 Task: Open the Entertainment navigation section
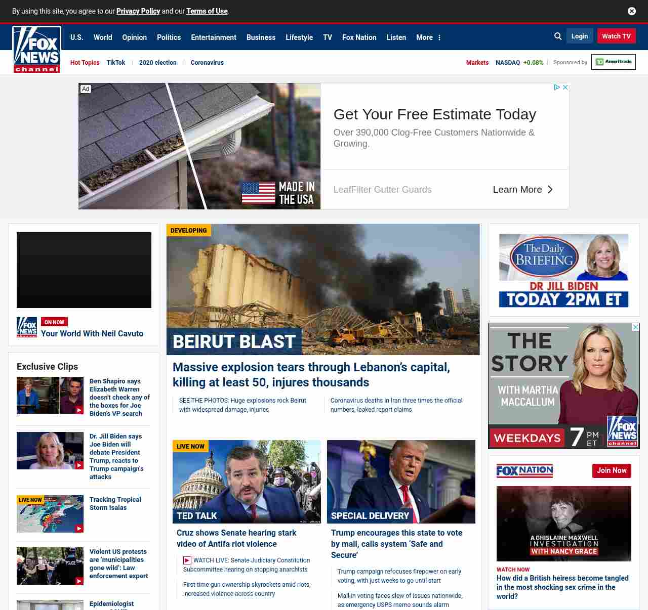point(213,37)
